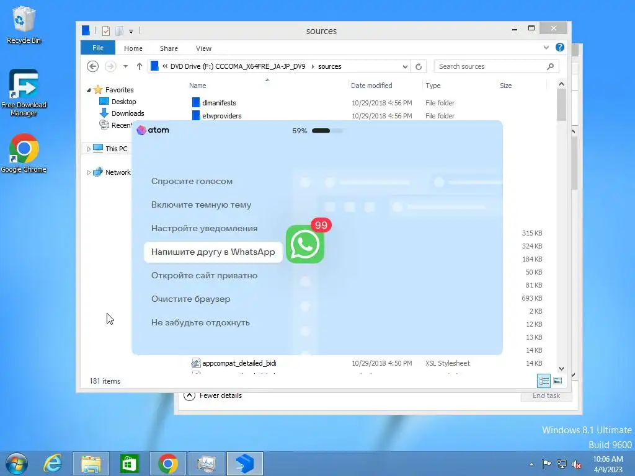635x476 pixels.
Task: Select Настройте уведомления option
Action: point(205,228)
